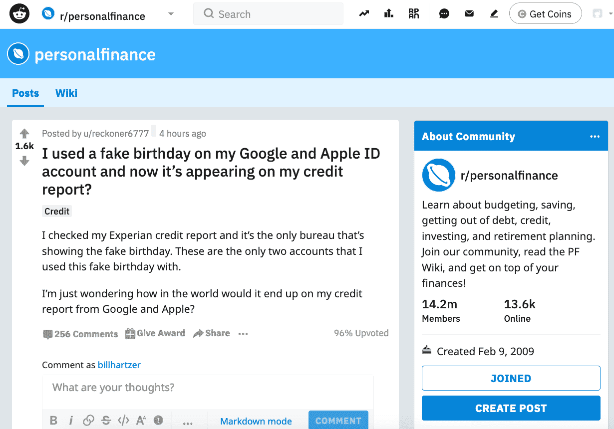Screen dimensions: 614x429
Task: Insert a link in the comment editor
Action: [x=88, y=421]
